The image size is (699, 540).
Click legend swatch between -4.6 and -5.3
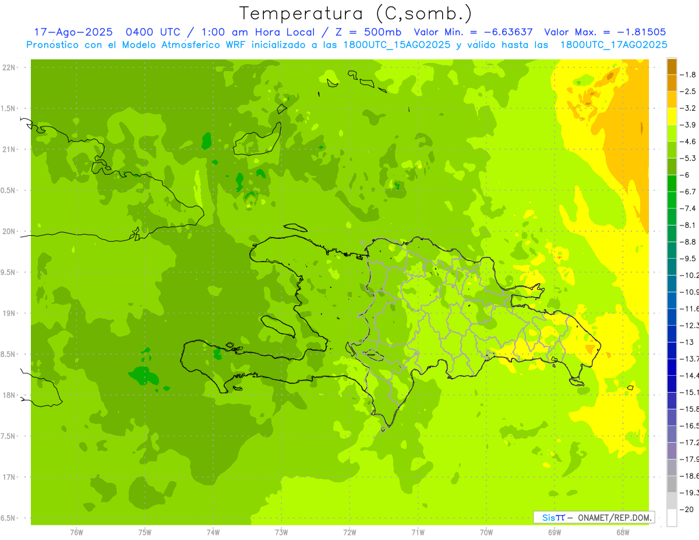[672, 150]
